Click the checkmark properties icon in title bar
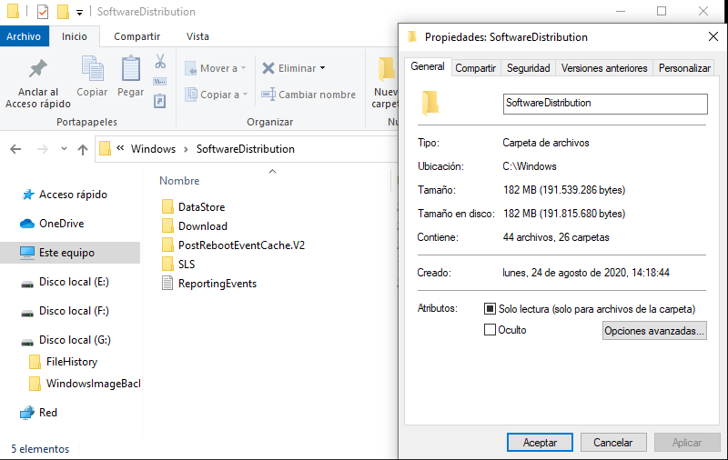 click(42, 12)
